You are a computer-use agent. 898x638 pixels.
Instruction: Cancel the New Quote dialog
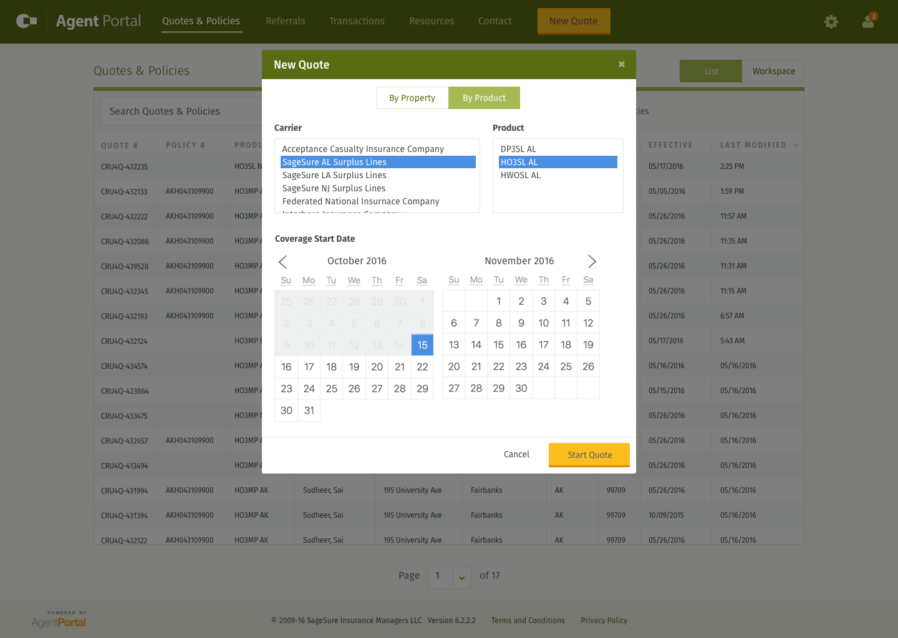tap(516, 454)
